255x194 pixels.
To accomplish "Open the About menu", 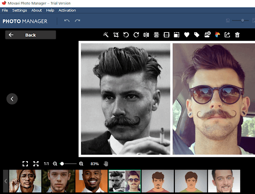I will (36, 10).
